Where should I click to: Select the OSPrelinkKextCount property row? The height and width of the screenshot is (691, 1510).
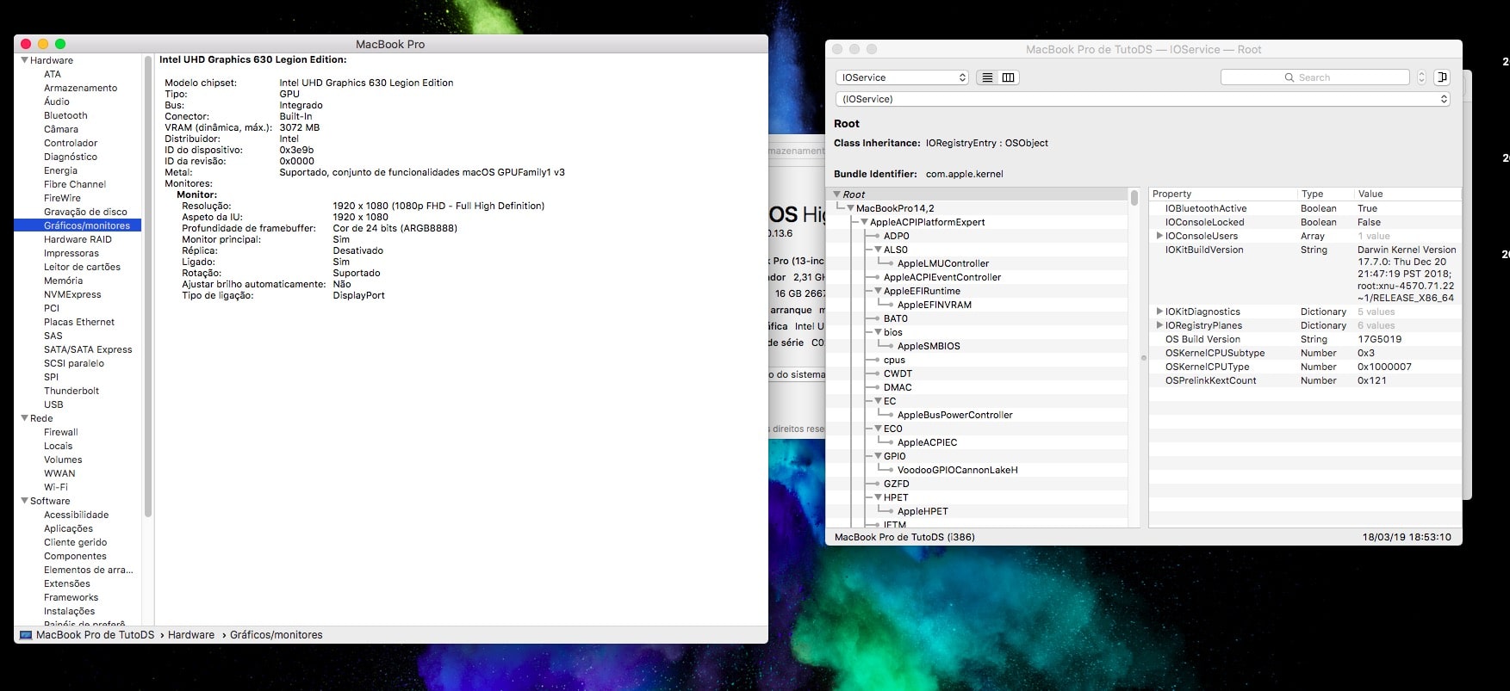point(1305,380)
